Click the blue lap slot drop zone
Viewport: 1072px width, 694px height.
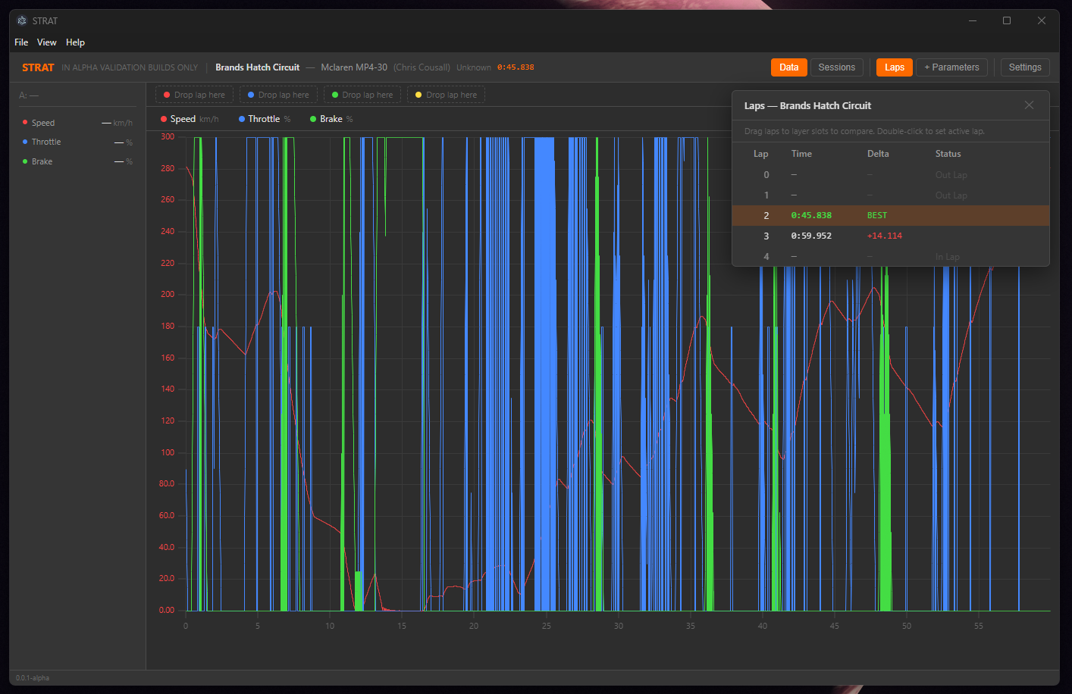(278, 95)
